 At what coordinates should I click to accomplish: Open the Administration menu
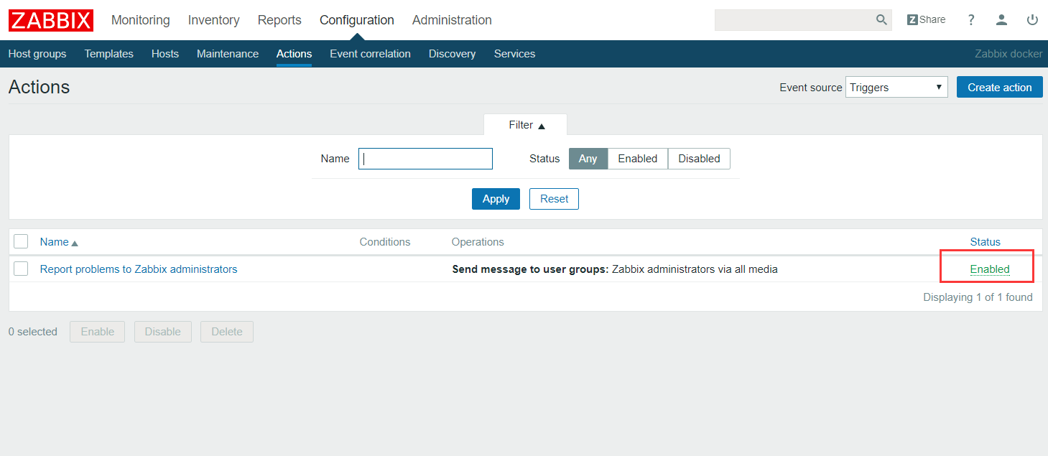click(452, 20)
